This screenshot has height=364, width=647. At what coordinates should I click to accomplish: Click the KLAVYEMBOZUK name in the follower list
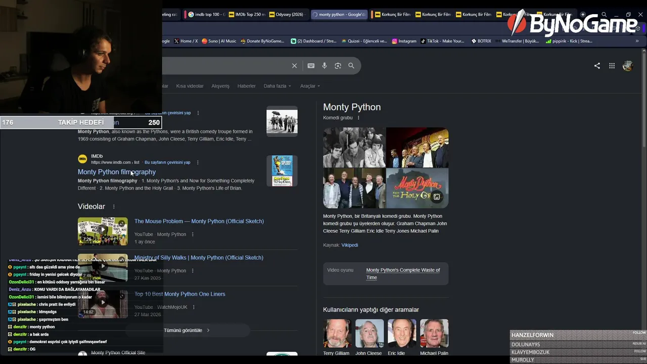click(530, 352)
